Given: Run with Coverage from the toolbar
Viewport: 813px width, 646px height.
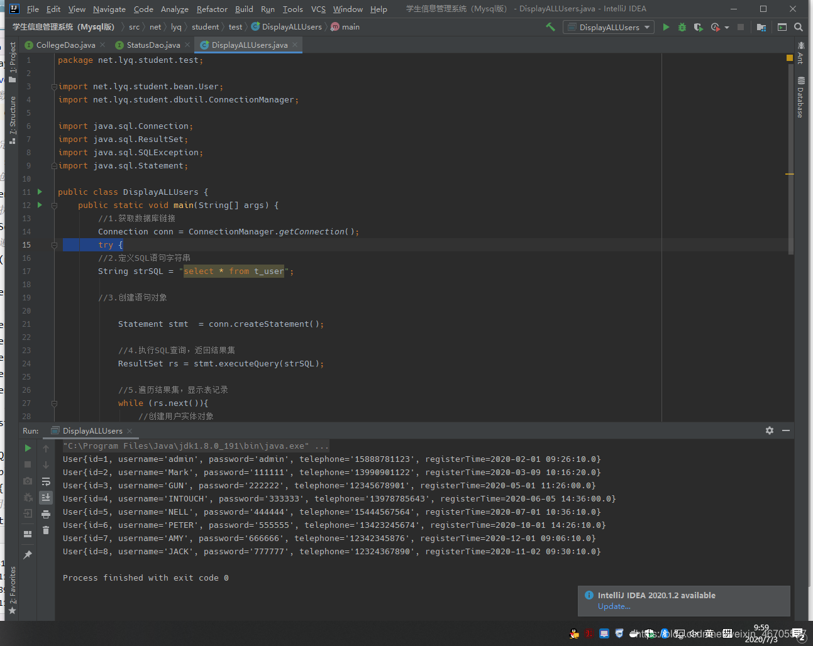Looking at the screenshot, I should pyautogui.click(x=698, y=27).
